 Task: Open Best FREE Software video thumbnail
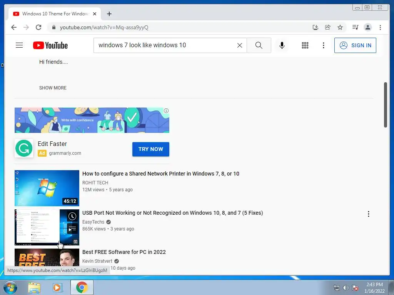(x=47, y=258)
